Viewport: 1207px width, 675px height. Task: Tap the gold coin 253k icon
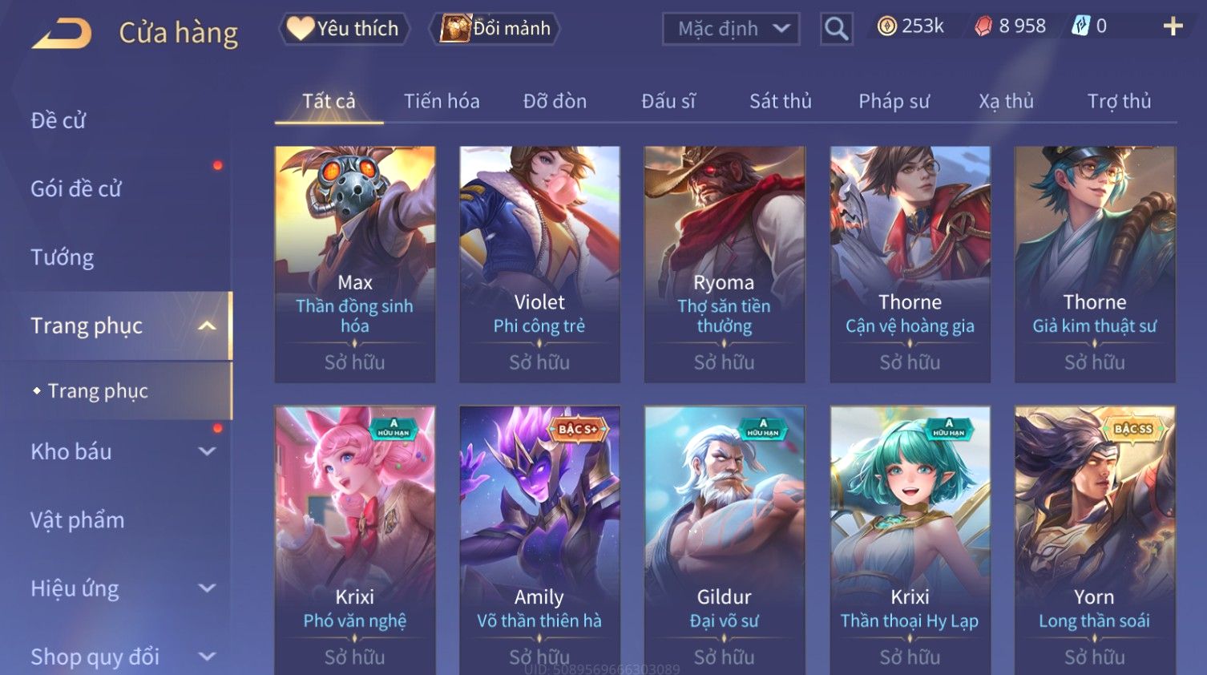point(887,26)
